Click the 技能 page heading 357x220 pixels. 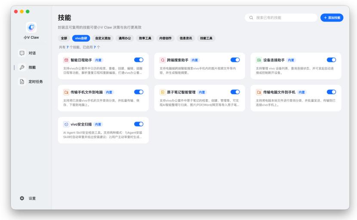point(65,18)
